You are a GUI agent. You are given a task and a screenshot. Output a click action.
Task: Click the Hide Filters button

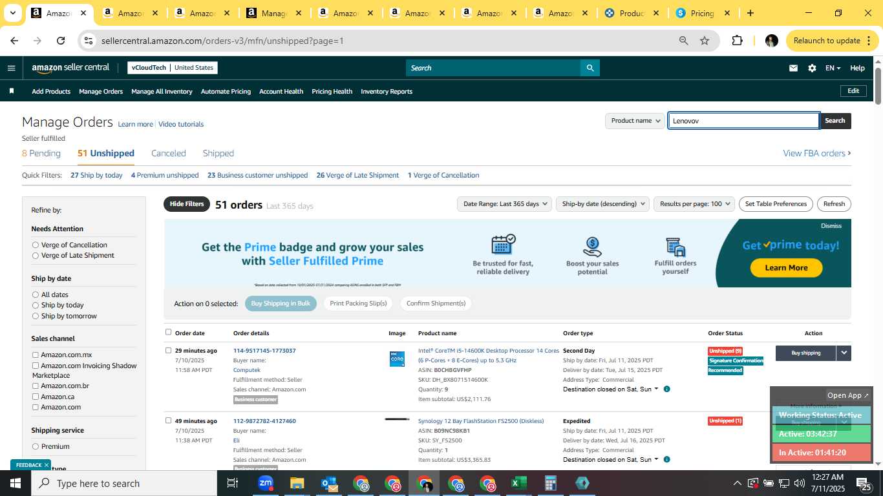pyautogui.click(x=187, y=204)
